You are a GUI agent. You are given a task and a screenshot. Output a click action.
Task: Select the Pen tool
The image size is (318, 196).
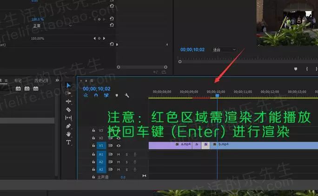click(68, 126)
